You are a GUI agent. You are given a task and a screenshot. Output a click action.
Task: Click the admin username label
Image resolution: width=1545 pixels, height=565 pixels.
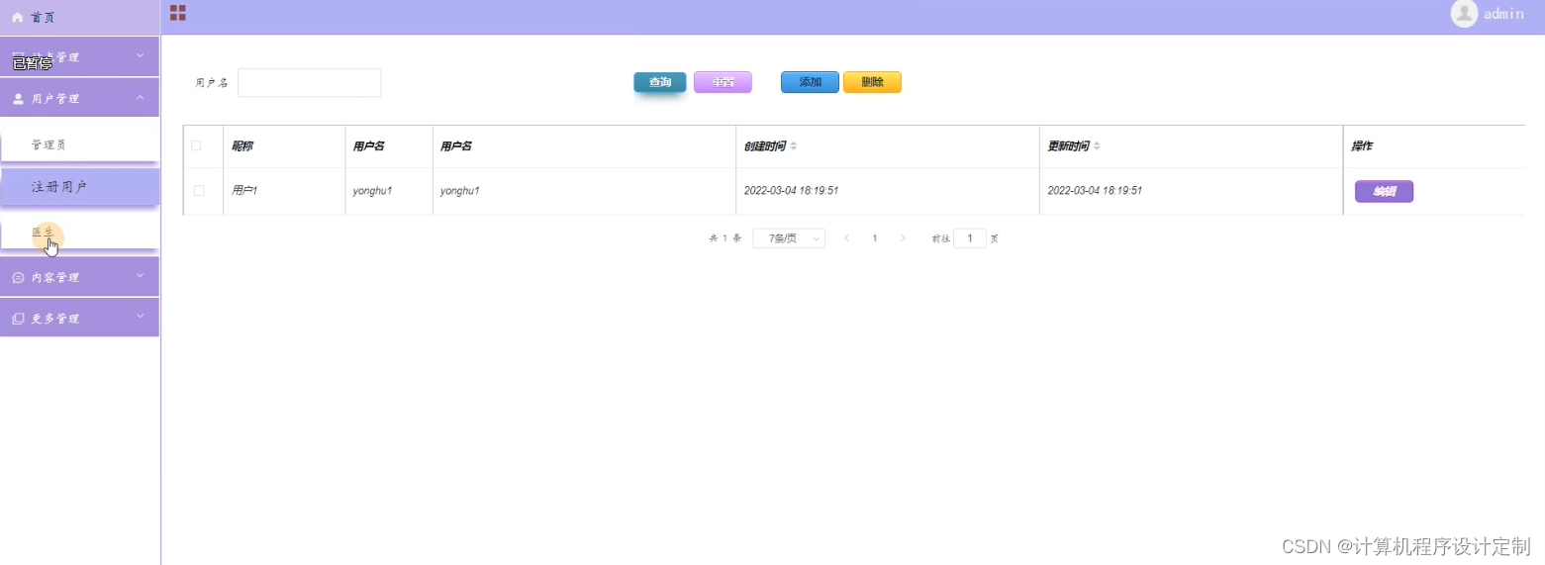pos(1503,14)
